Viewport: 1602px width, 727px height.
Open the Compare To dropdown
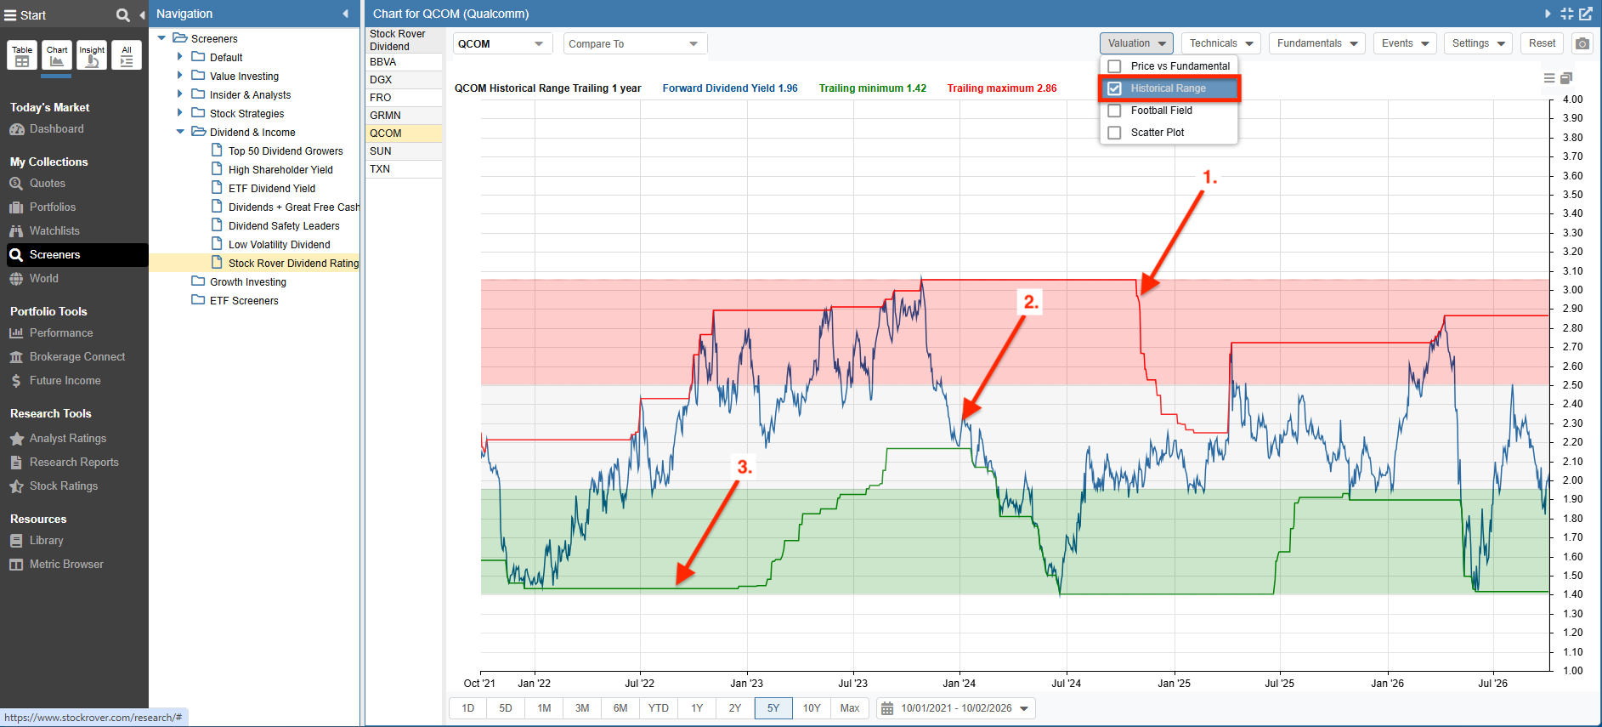[x=635, y=44]
